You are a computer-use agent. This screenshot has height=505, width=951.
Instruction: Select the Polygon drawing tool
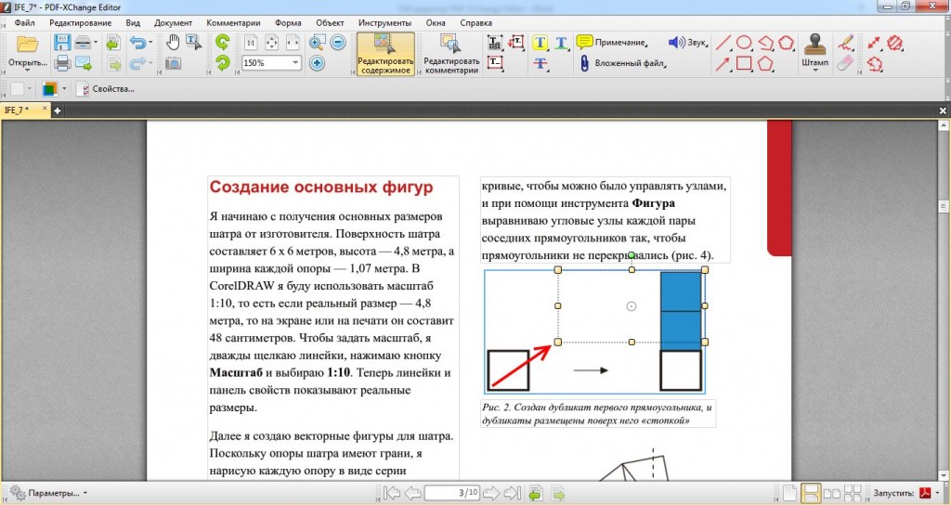click(x=765, y=63)
